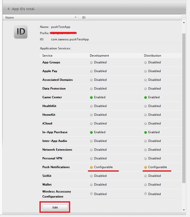The image size is (190, 217).
Task: Click "Disabled" in HomeKit Distribution column
Action: pos(154,115)
